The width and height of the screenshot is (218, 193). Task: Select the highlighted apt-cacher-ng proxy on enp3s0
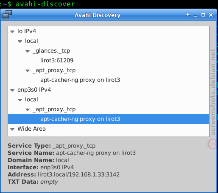coord(109,119)
